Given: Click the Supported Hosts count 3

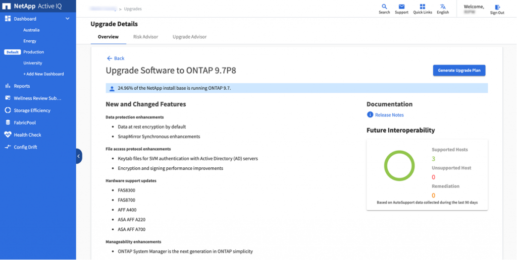Looking at the screenshot, I should [434, 159].
